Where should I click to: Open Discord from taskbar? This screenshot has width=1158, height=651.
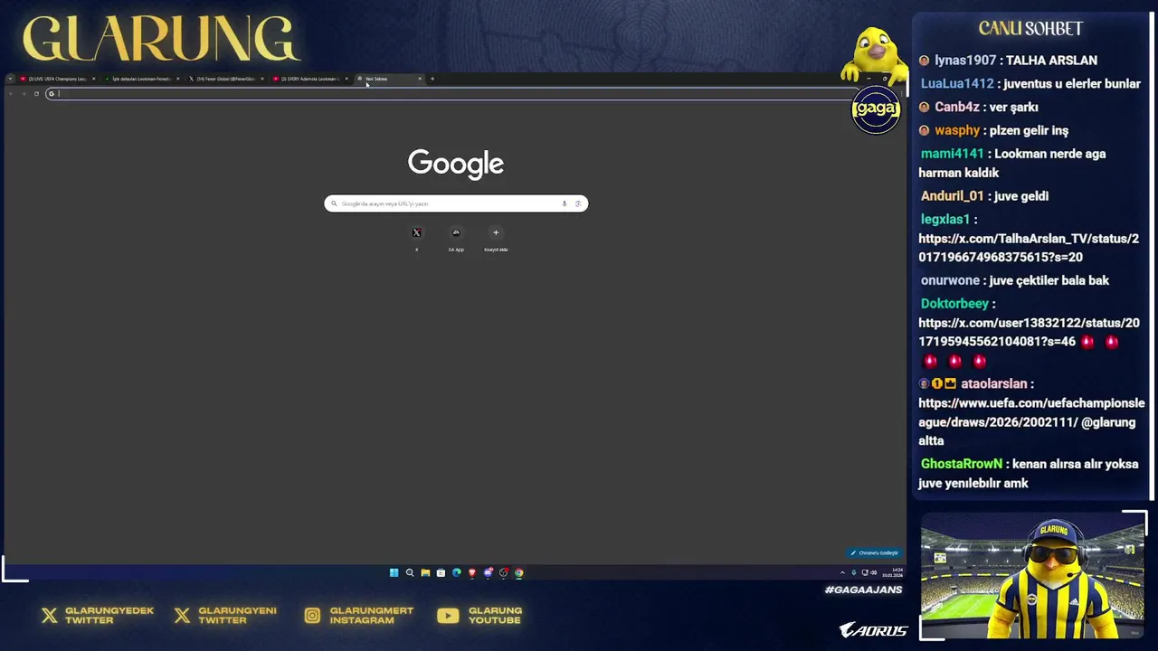point(489,572)
